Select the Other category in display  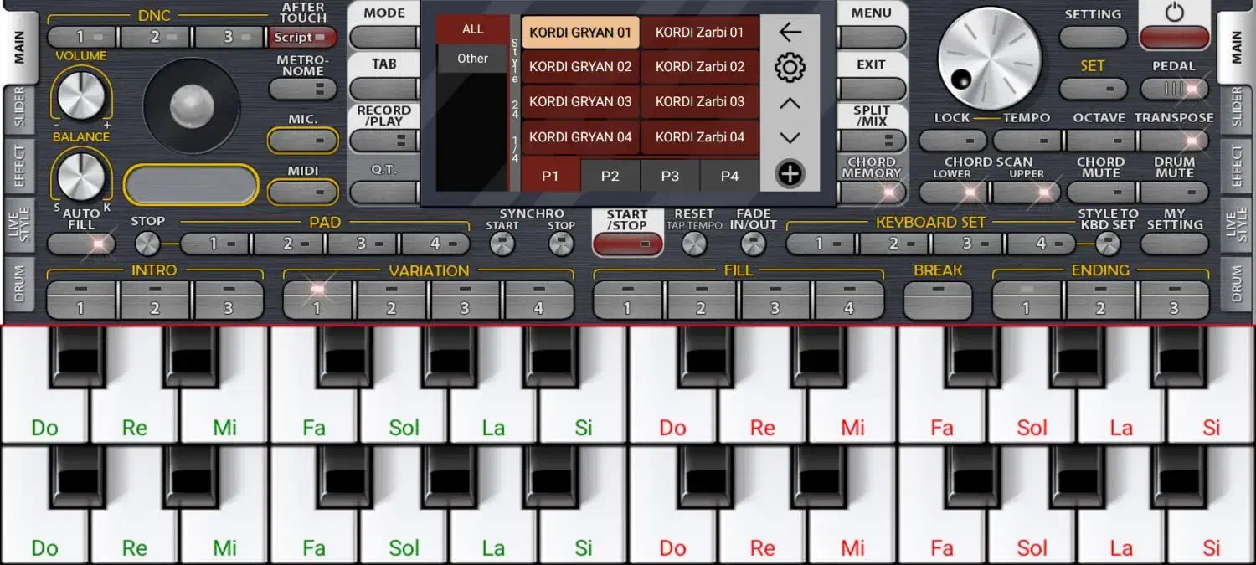pos(472,59)
